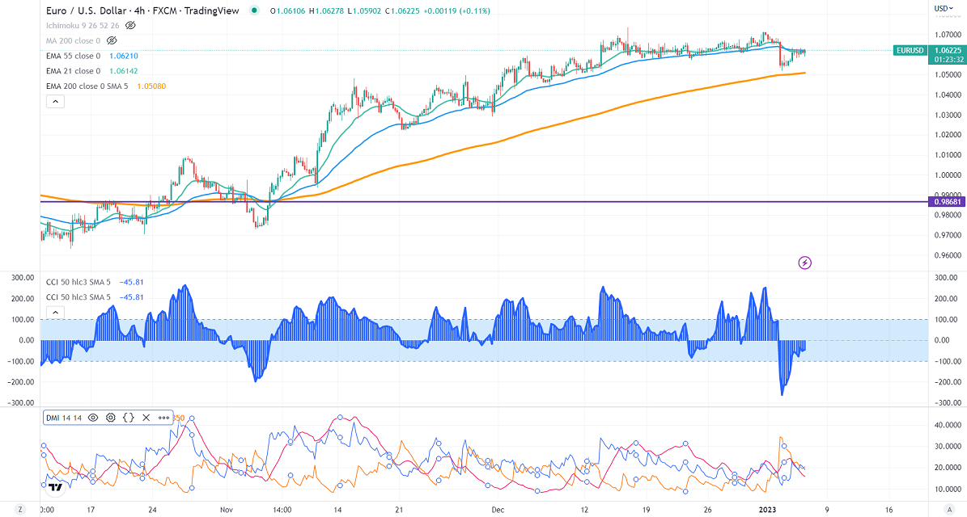Click the 0.98681 horizontal line label
Screen dimensions: 967x517
(948, 202)
